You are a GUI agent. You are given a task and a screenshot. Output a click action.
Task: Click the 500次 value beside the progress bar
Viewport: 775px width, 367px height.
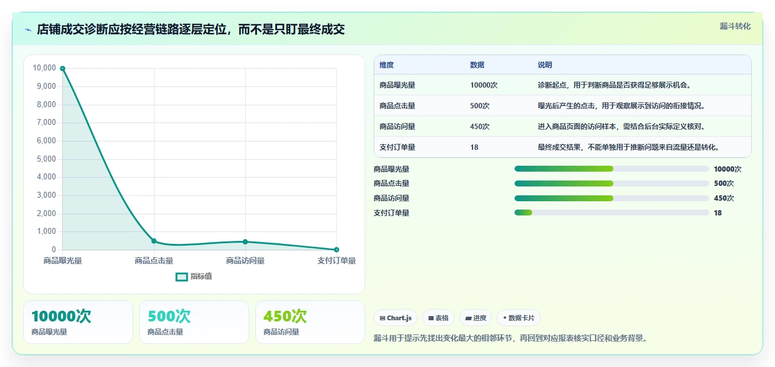click(x=723, y=183)
